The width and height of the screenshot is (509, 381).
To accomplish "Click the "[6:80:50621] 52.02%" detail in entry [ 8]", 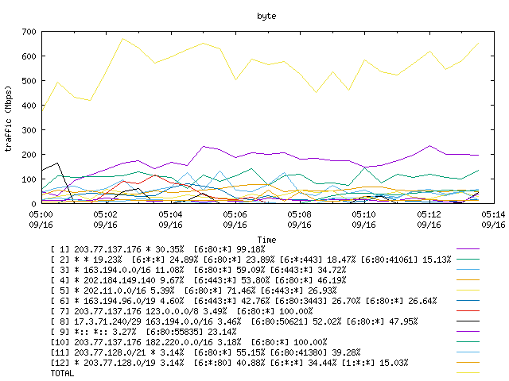I will click(x=296, y=321).
